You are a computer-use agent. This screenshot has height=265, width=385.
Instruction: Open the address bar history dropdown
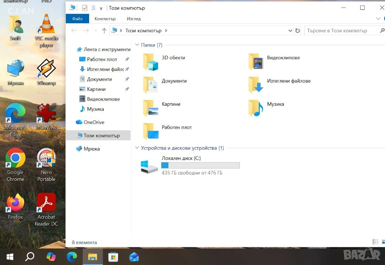(290, 31)
